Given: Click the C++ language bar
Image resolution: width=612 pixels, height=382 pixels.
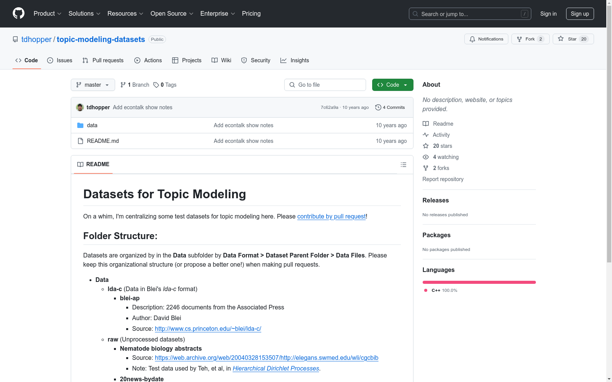Looking at the screenshot, I should tap(479, 282).
